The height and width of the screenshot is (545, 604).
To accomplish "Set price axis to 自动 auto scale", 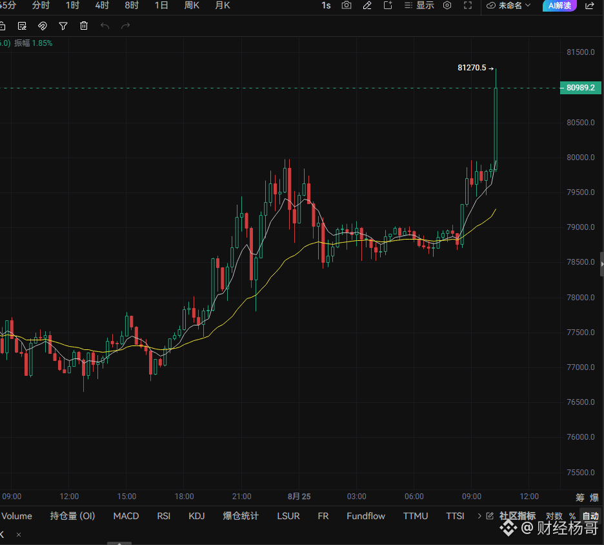I will tap(590, 516).
